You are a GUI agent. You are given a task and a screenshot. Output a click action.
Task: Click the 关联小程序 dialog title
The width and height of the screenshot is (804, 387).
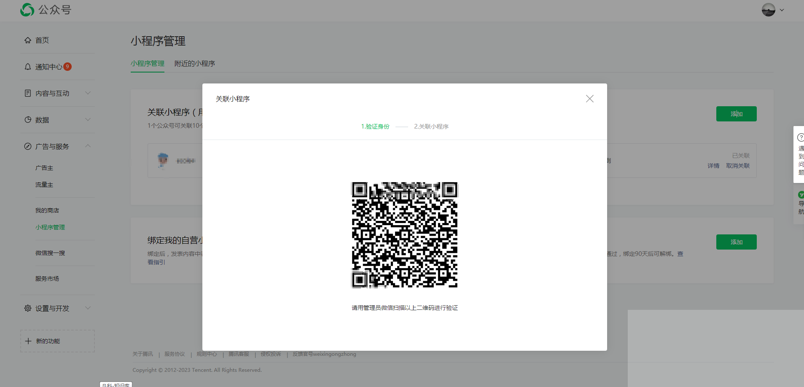coord(233,99)
